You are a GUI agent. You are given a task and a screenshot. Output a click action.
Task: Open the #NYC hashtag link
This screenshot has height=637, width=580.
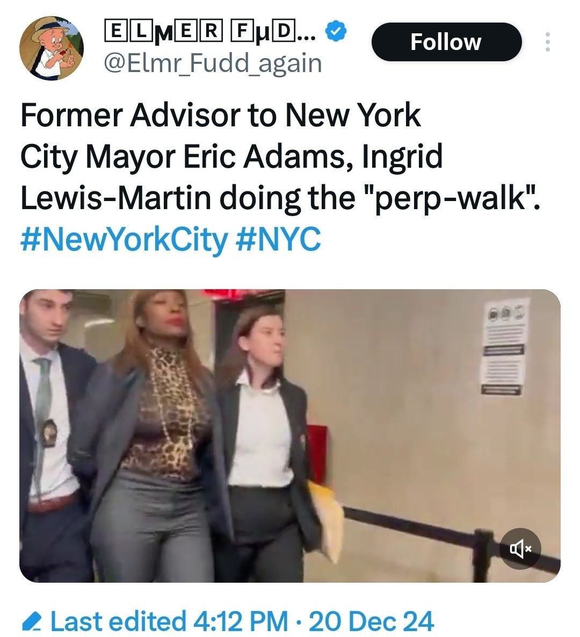[278, 240]
